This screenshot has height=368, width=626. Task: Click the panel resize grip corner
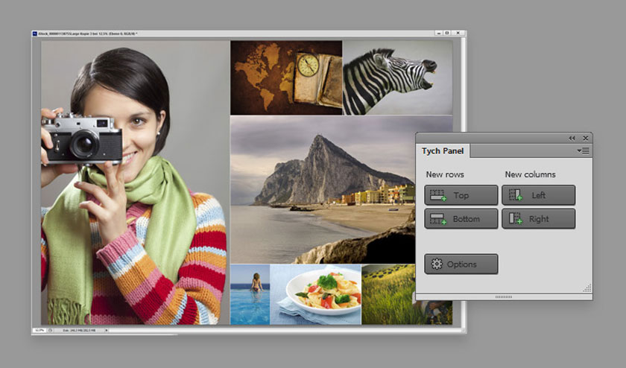click(587, 288)
